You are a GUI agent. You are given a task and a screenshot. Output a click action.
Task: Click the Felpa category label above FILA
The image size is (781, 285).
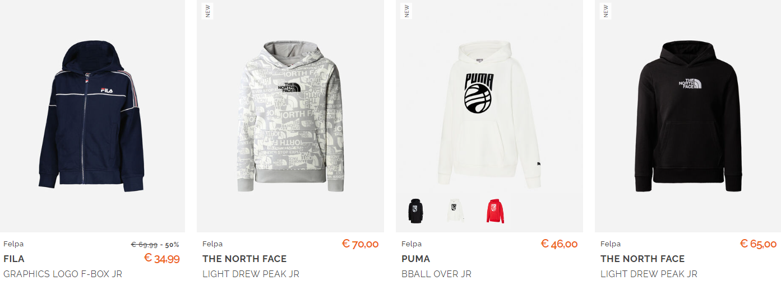tap(13, 244)
